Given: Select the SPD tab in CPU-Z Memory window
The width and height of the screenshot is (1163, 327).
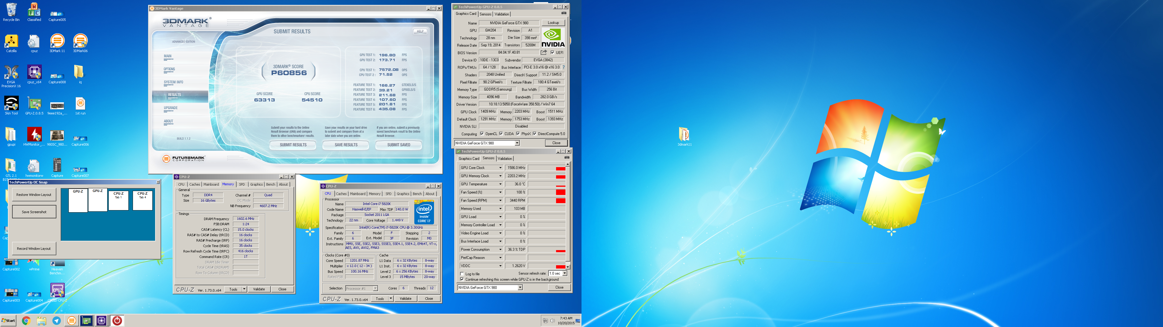Looking at the screenshot, I should tap(242, 184).
